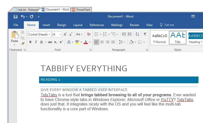Open the Paragraph dialog launcher
The image size is (203, 123).
pyautogui.click(x=147, y=50)
